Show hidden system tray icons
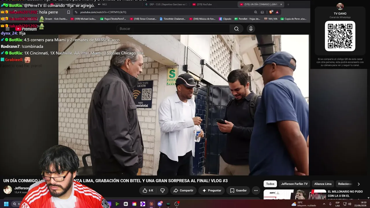Viewport: 370px width, 208px height. coord(324,204)
